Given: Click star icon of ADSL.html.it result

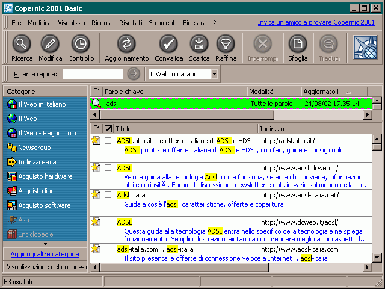Looking at the screenshot, I should (x=96, y=141).
